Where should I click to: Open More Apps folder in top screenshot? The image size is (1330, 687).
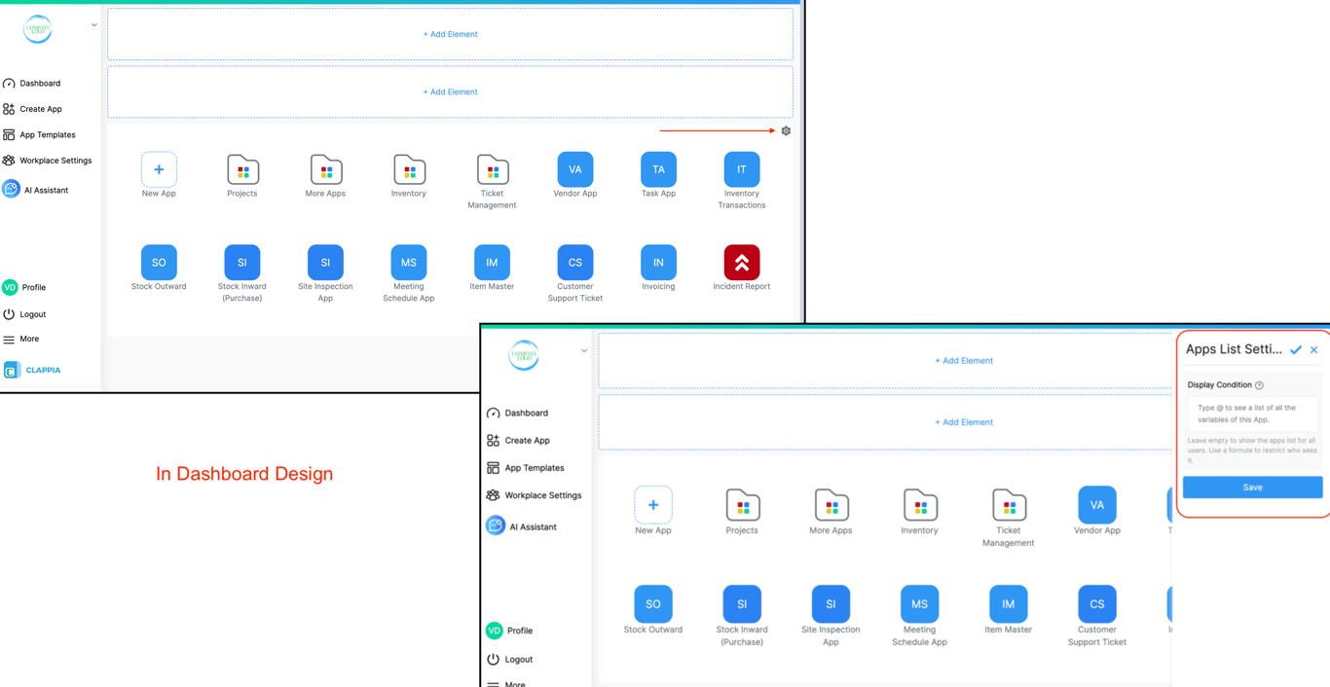(325, 169)
